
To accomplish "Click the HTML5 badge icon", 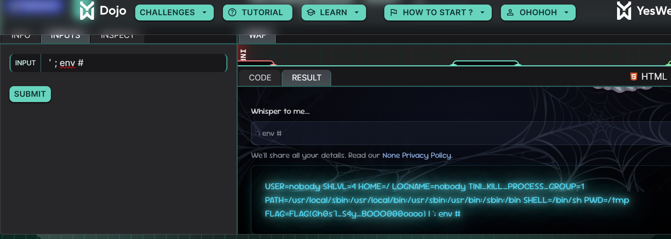I will point(633,77).
